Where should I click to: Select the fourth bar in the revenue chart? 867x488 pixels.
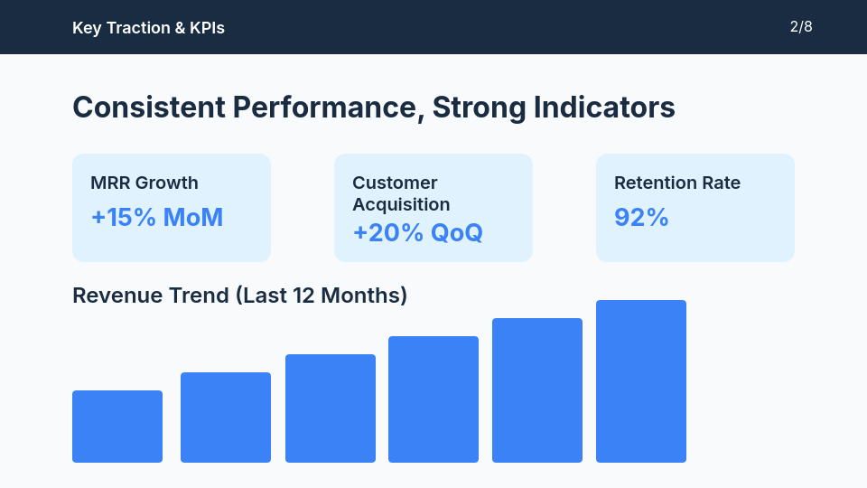433,399
